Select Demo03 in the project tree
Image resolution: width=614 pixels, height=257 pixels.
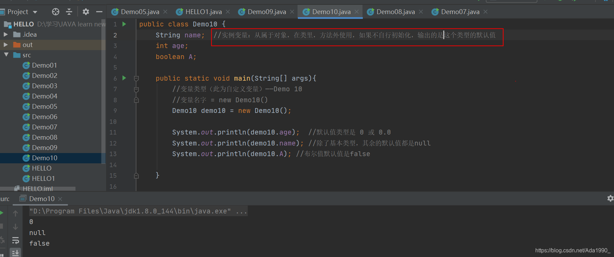44,86
